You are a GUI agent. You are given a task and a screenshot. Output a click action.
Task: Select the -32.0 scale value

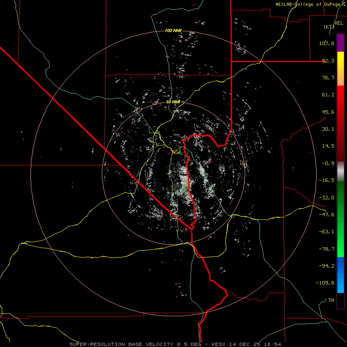pyautogui.click(x=327, y=198)
